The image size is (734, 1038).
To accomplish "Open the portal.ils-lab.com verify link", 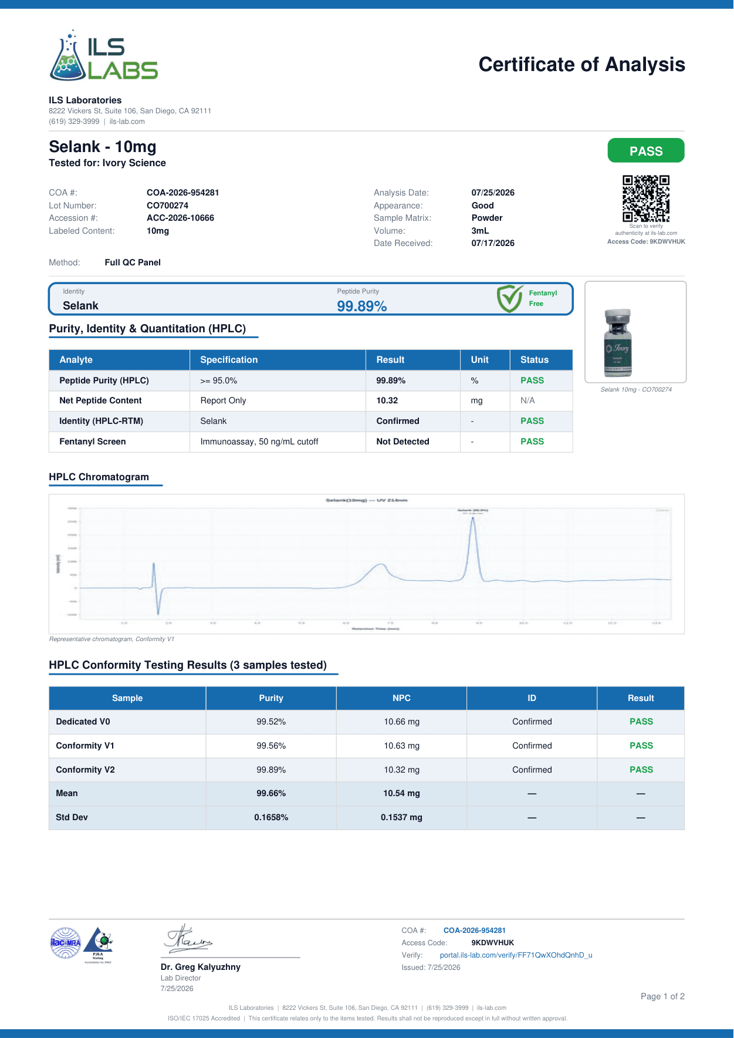I will pos(516,955).
